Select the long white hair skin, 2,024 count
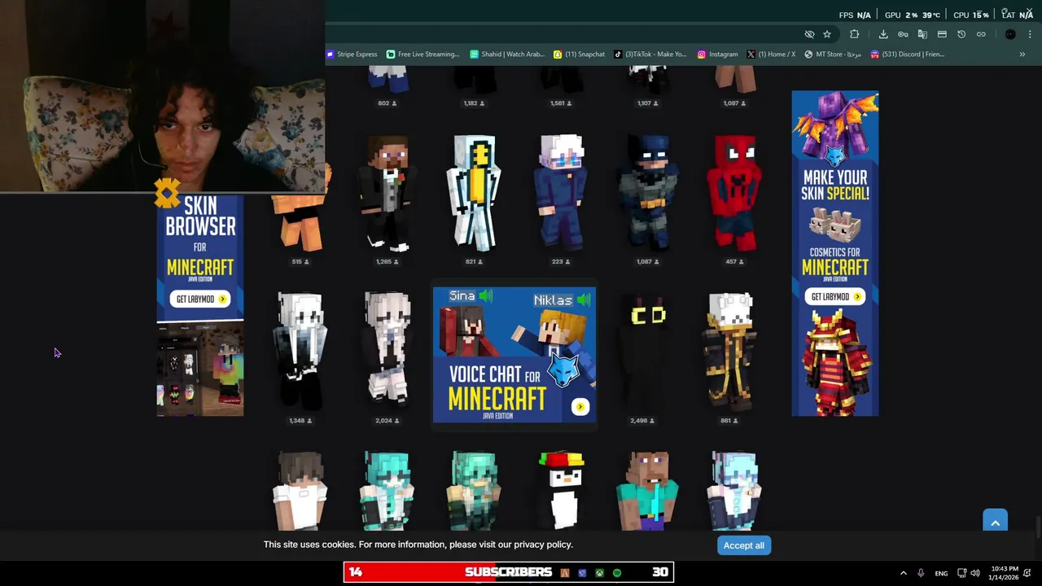1042x586 pixels. (387, 352)
